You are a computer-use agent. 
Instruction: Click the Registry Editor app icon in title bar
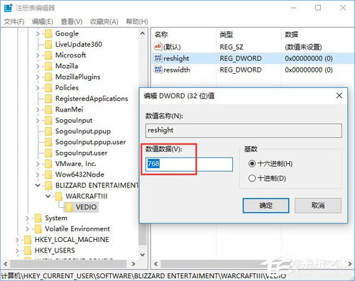[x=8, y=8]
